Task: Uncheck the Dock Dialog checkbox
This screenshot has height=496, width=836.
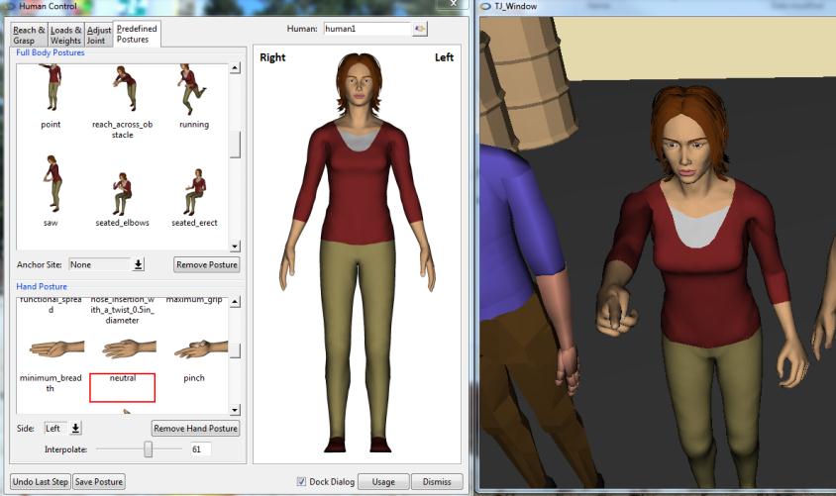Action: (301, 482)
